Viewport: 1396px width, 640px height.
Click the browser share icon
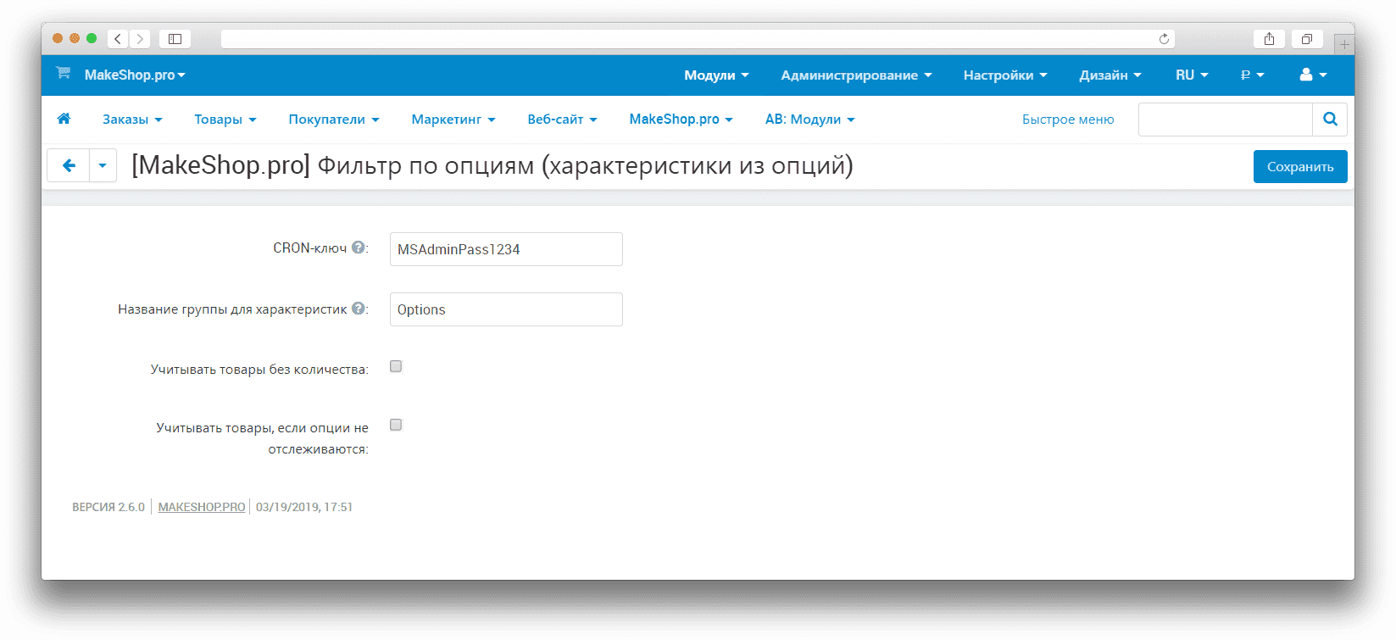pos(1269,39)
